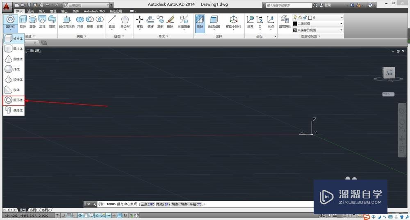Expand the 创建 panel arrow

[34, 36]
